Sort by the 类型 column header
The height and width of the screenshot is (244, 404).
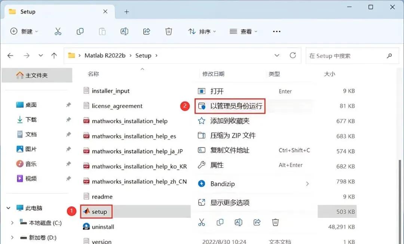click(274, 74)
